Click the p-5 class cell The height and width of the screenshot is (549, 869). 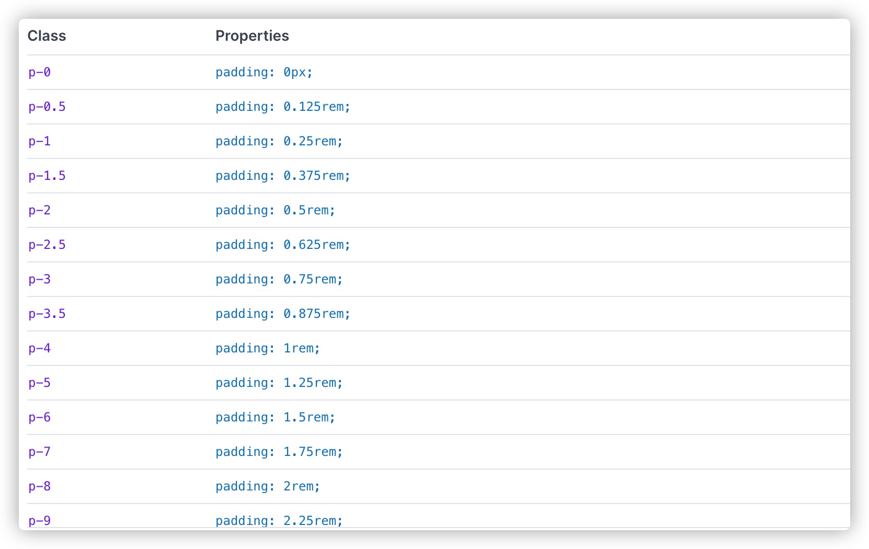[40, 383]
